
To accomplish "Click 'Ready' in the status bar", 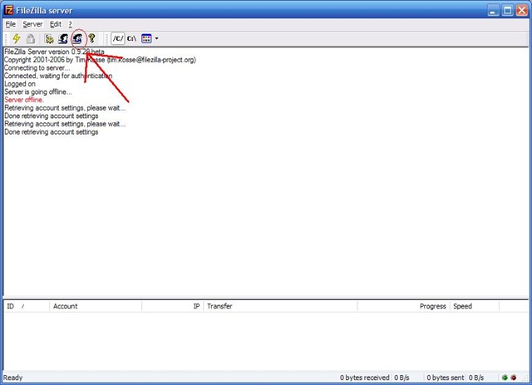I will (13, 378).
